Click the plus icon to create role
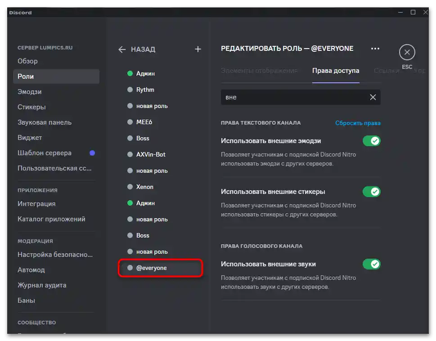 tap(198, 49)
